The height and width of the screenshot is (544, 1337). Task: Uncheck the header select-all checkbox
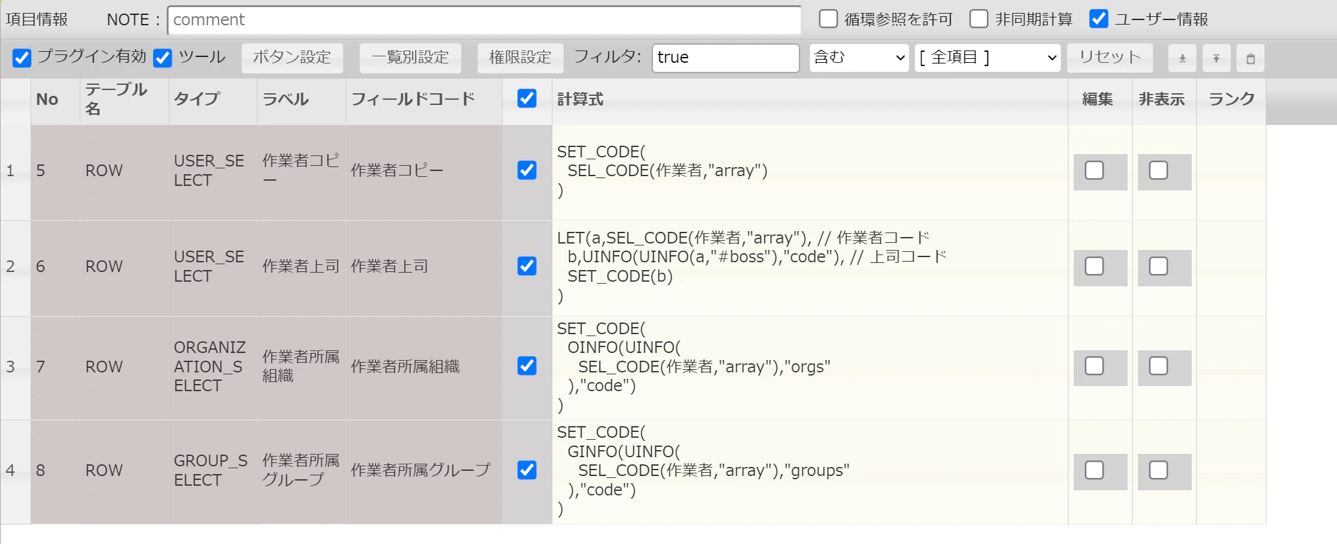coord(527,98)
